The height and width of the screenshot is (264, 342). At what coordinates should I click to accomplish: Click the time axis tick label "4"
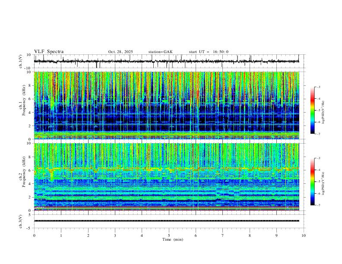[x=142, y=236]
